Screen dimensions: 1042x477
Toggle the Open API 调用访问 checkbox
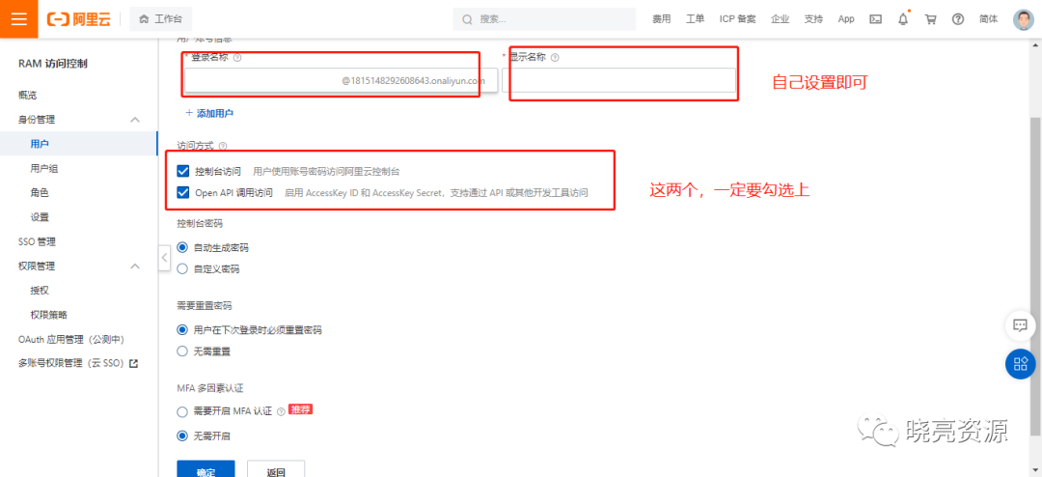183,193
